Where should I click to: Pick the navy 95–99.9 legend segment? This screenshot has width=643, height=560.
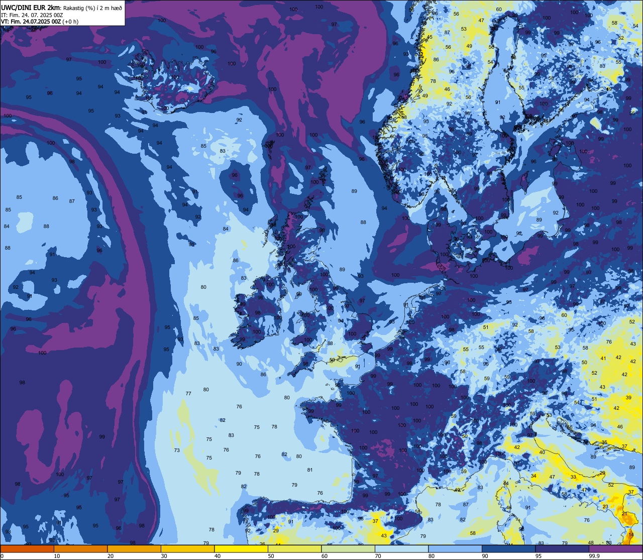point(562,548)
